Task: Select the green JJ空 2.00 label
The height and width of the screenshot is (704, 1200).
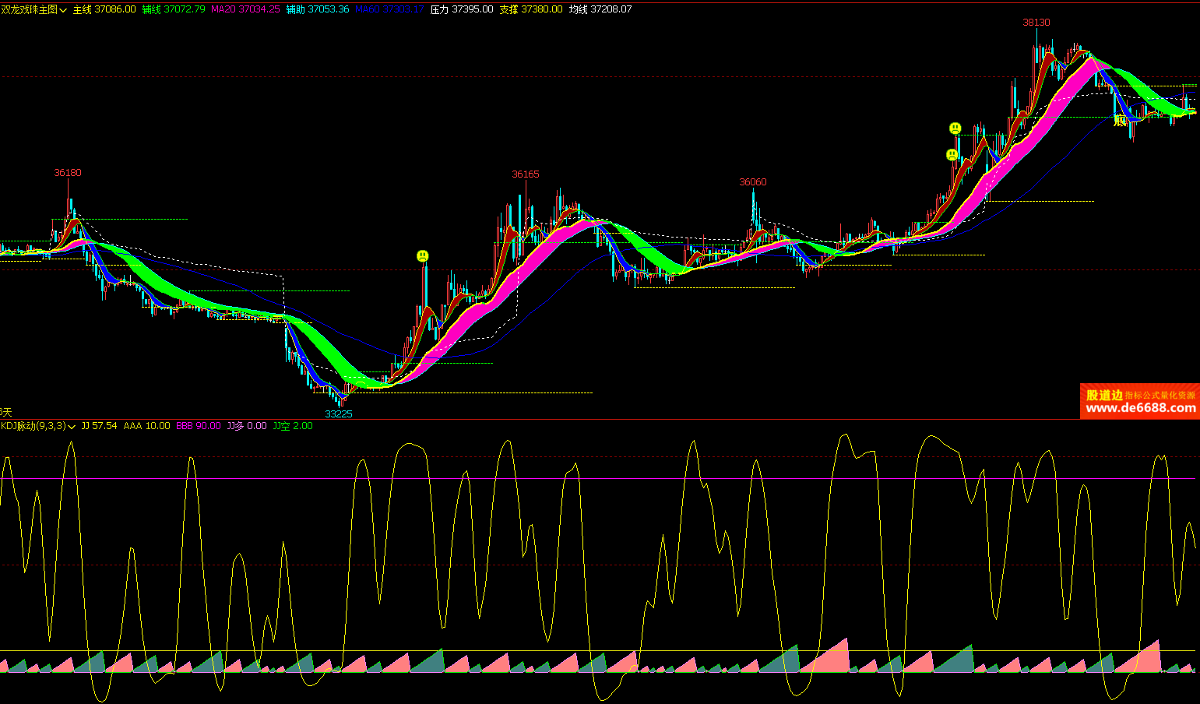Action: [292, 426]
